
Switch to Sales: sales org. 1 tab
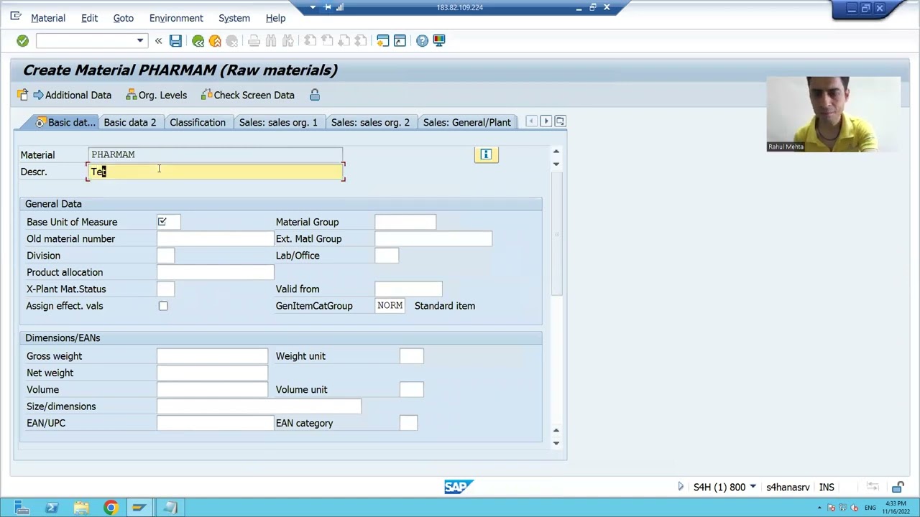278,122
